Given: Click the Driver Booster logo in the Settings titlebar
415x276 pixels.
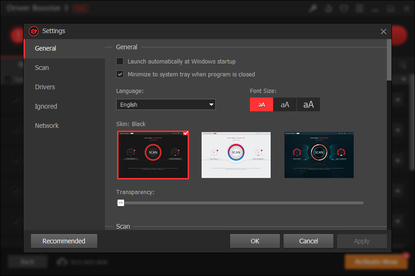Looking at the screenshot, I should point(33,31).
